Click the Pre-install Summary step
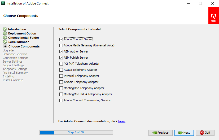The width and height of the screenshot is (219, 140). click(x=15, y=73)
